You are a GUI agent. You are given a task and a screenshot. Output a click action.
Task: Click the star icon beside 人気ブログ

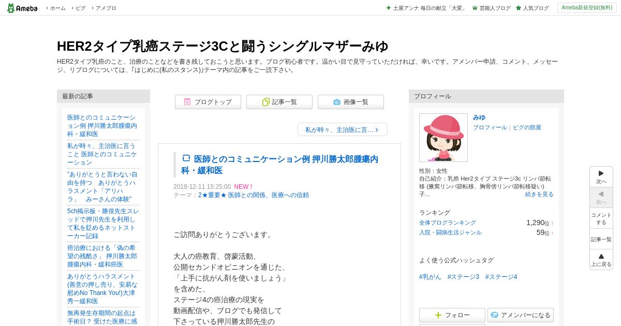519,8
